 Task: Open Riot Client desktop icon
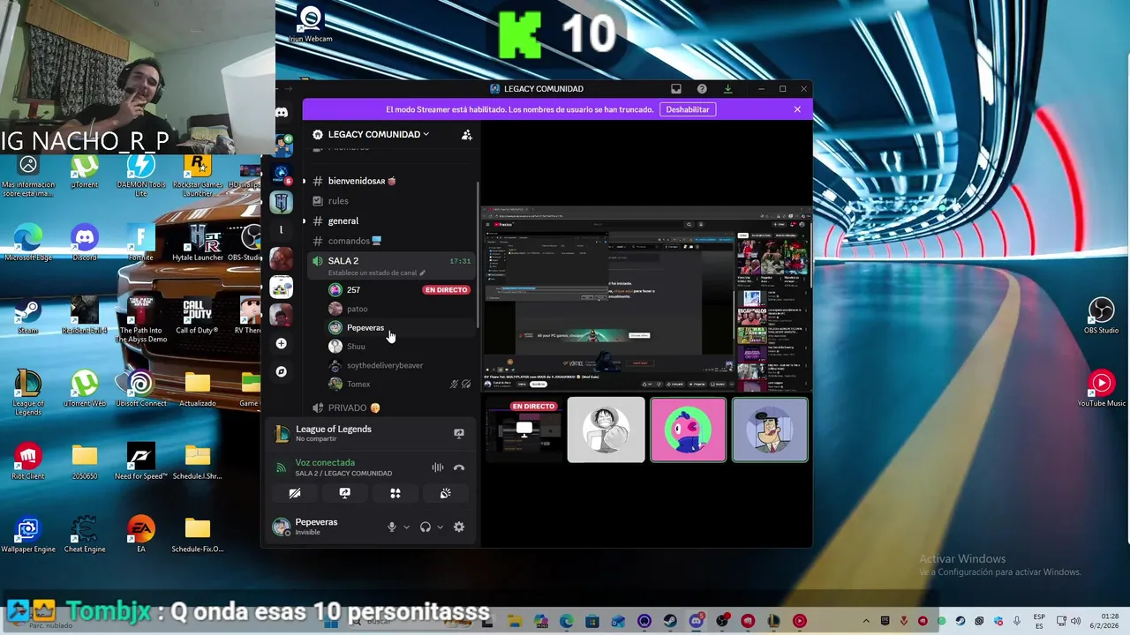pos(28,461)
